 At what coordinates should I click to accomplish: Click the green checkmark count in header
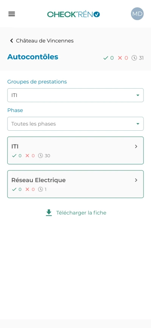coord(108,58)
